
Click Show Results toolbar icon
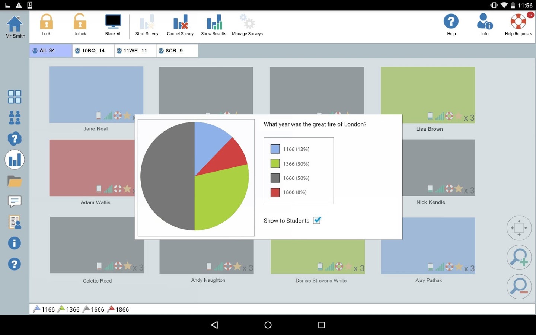tap(214, 22)
